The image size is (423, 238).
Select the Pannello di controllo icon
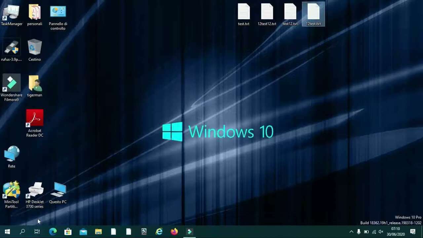[x=58, y=17]
